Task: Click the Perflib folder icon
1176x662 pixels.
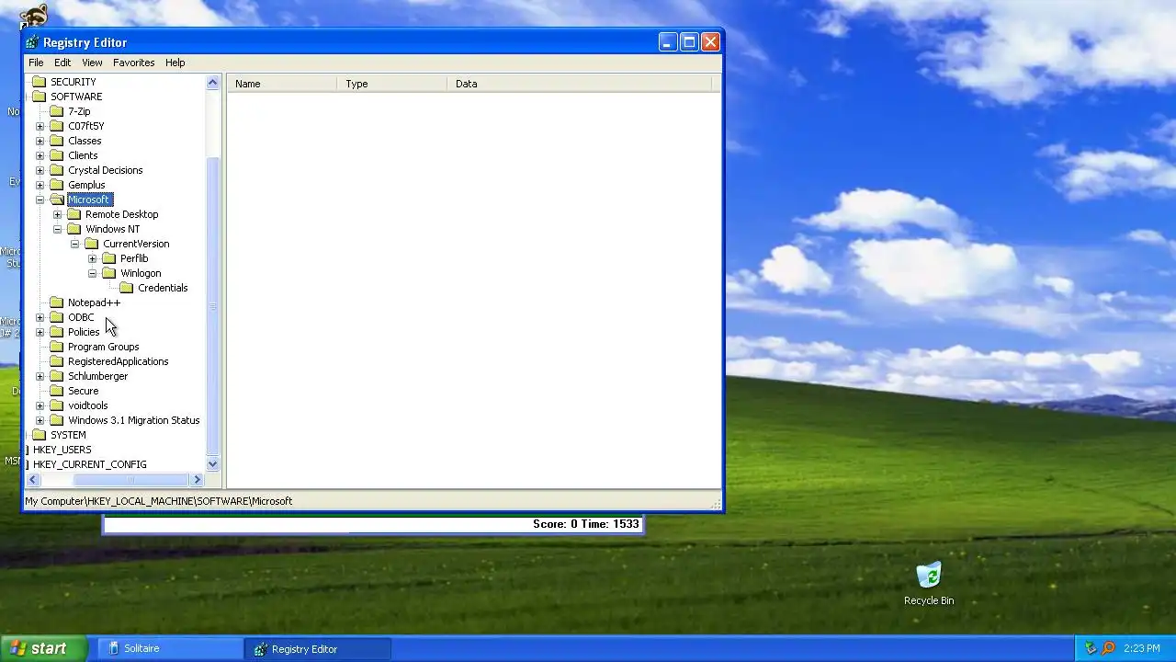Action: (x=108, y=258)
